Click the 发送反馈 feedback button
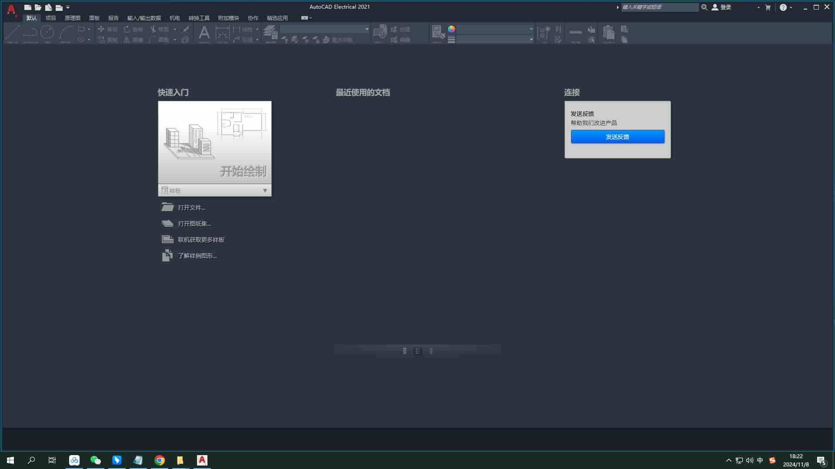The height and width of the screenshot is (469, 835). pos(617,136)
